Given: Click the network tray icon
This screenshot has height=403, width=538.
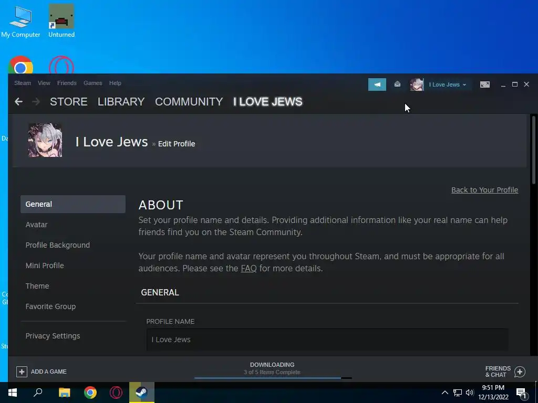Looking at the screenshot, I should coord(458,393).
